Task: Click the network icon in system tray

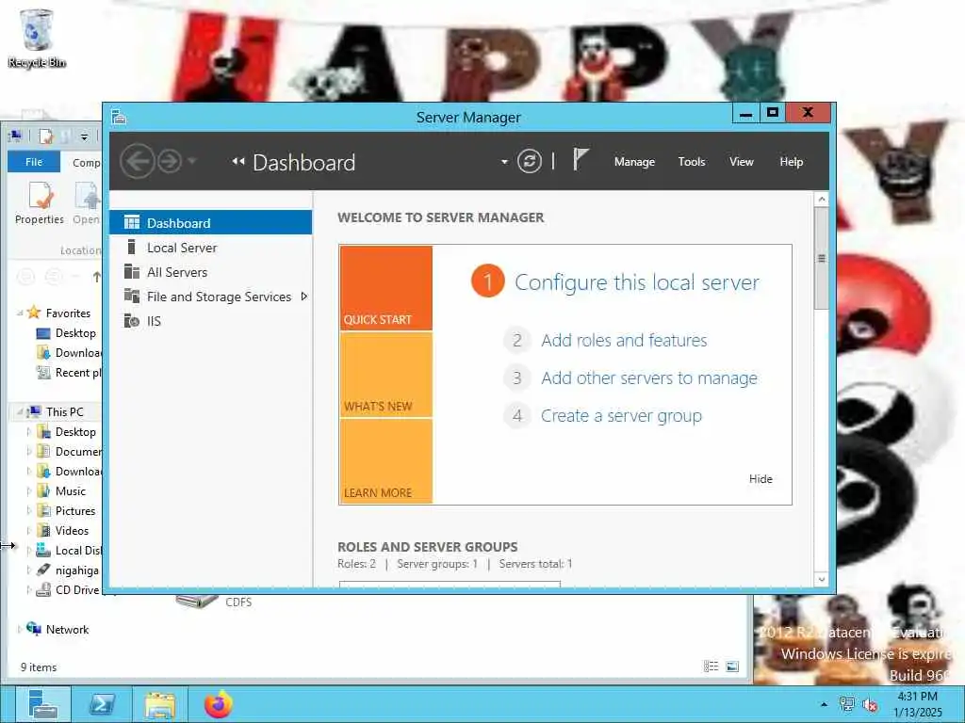Action: coord(847,704)
